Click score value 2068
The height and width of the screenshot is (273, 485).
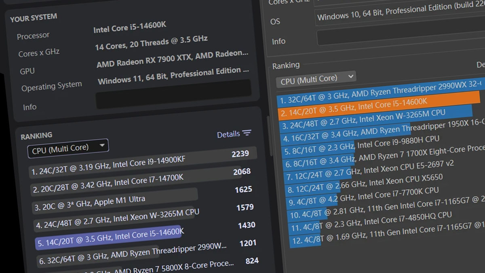[242, 171]
